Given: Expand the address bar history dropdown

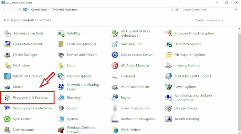Looking at the screenshot, I should 172,10.
